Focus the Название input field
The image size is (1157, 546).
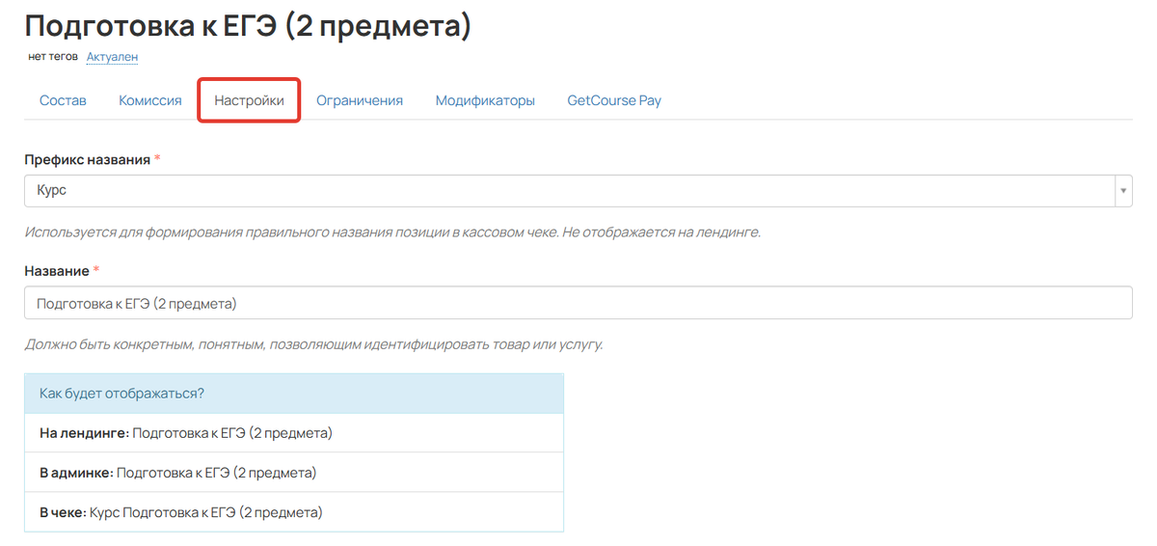(578, 303)
